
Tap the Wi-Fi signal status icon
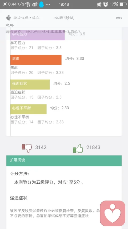click(x=27, y=5)
